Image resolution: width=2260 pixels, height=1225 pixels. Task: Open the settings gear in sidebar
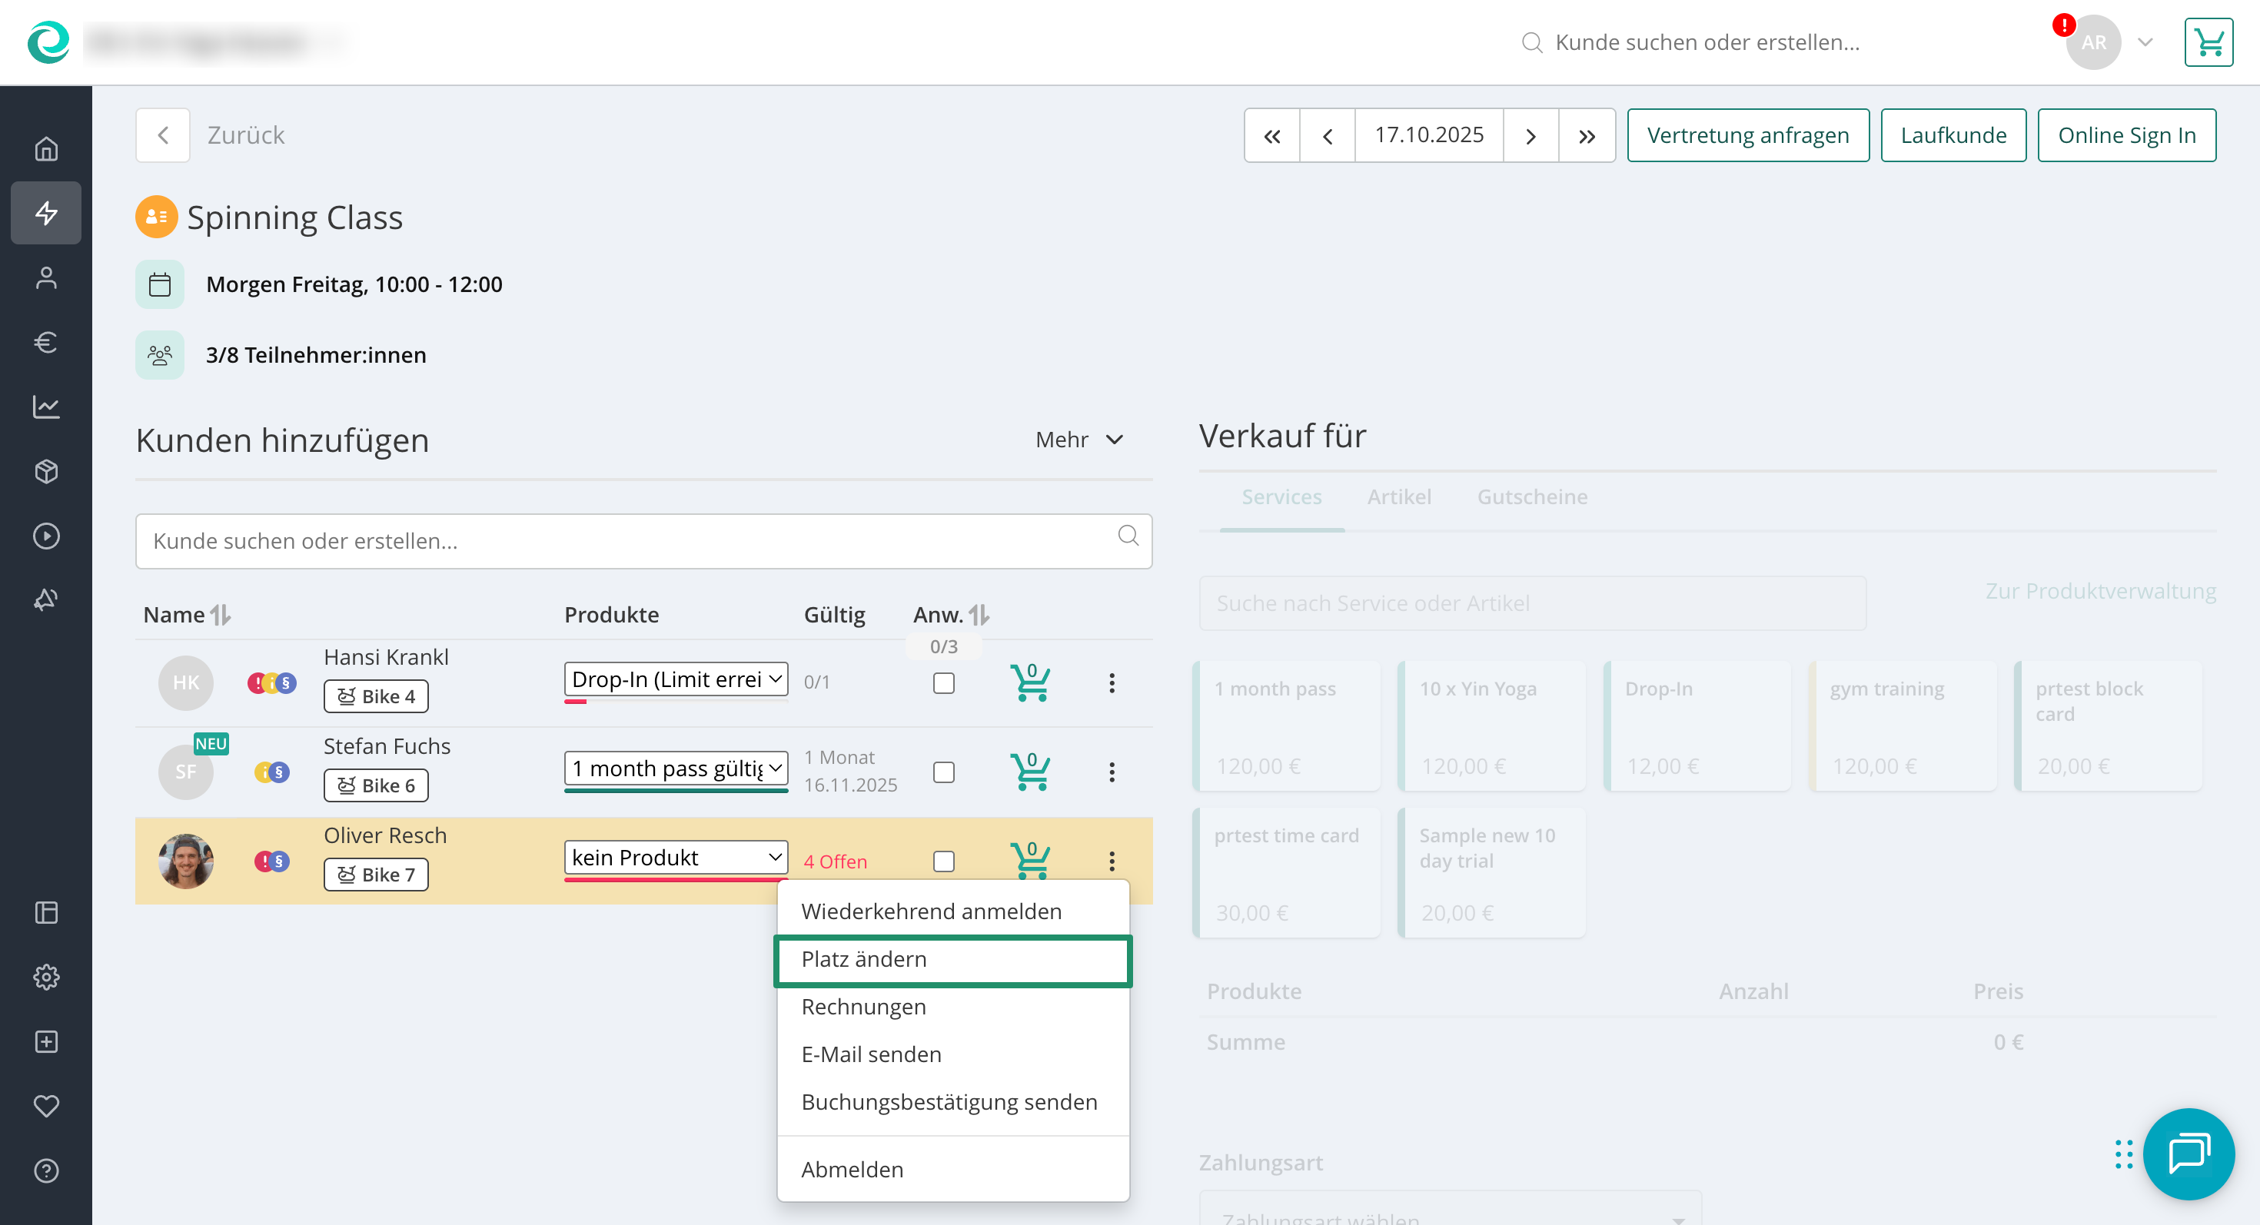click(x=45, y=977)
